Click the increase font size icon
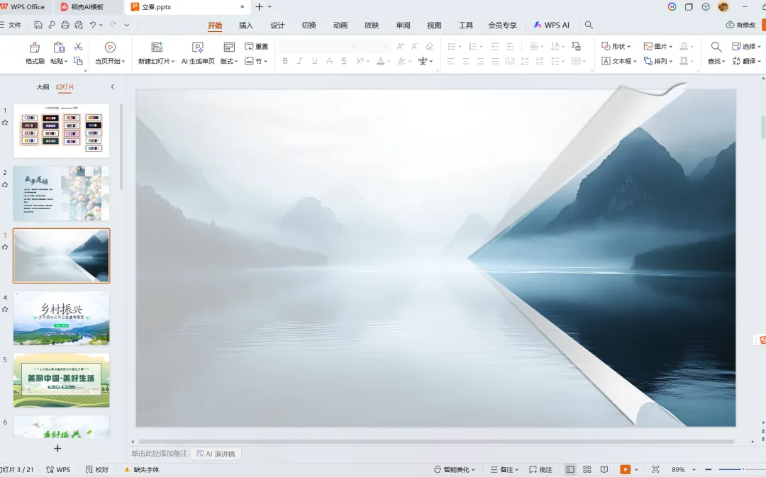Viewport: 766px width, 477px height. [401, 46]
